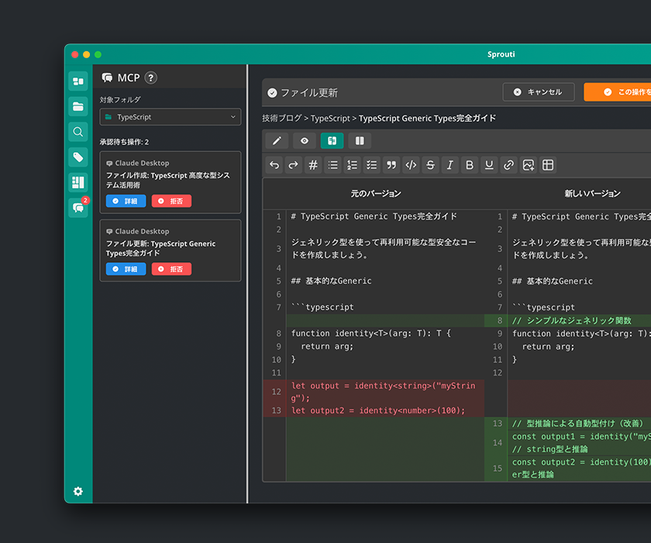Toggle italic formatting
This screenshot has height=543, width=651.
(x=449, y=164)
